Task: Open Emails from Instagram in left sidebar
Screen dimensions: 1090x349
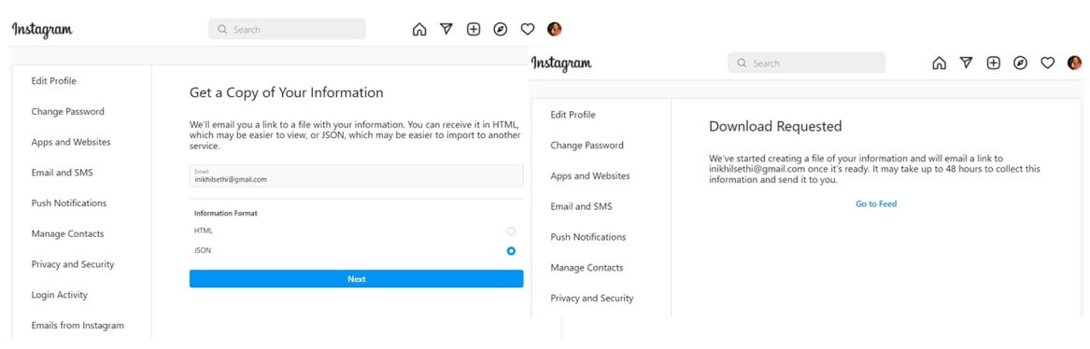Action: [x=78, y=326]
